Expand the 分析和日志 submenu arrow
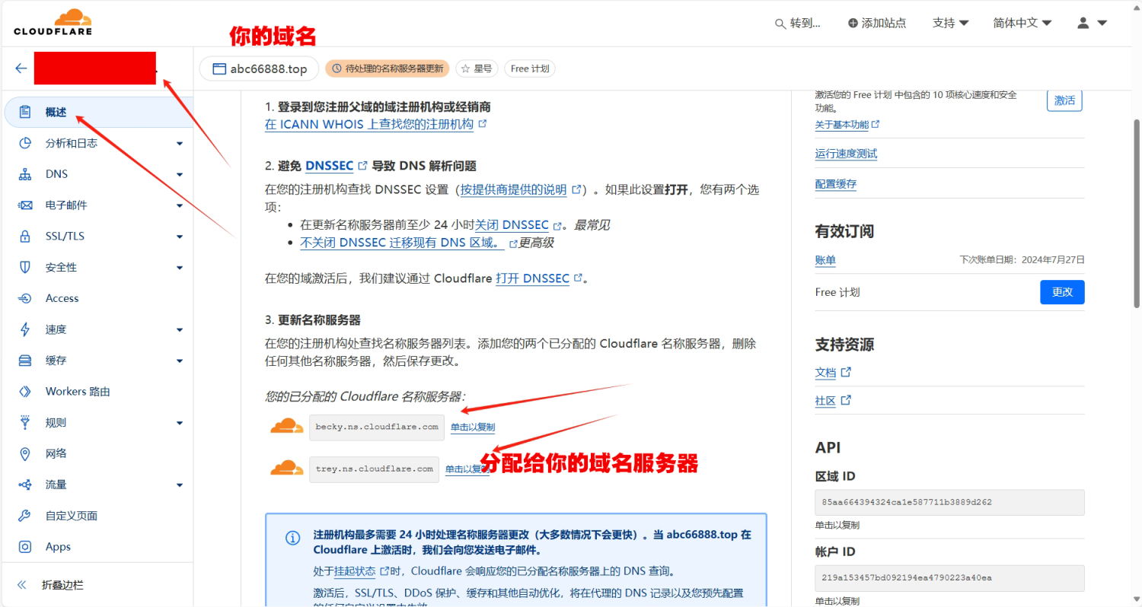This screenshot has width=1142, height=607. (x=180, y=143)
